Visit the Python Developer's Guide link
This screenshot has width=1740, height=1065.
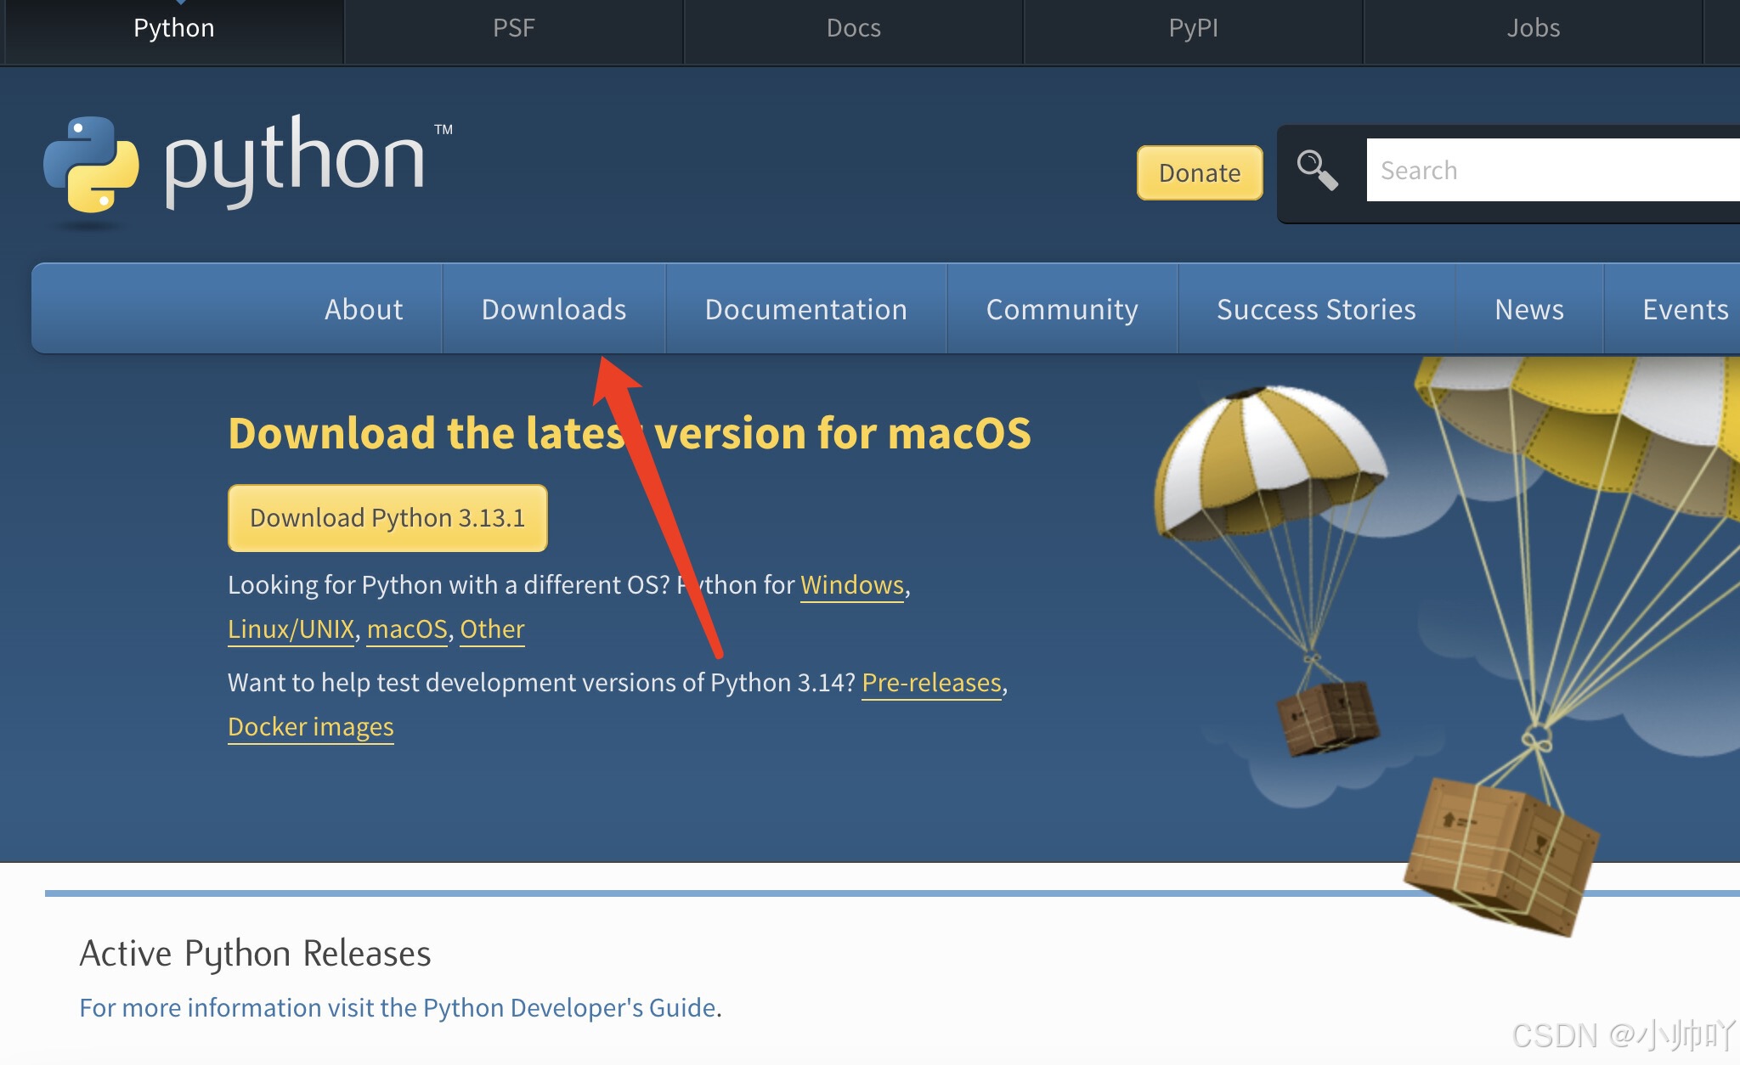click(568, 1008)
